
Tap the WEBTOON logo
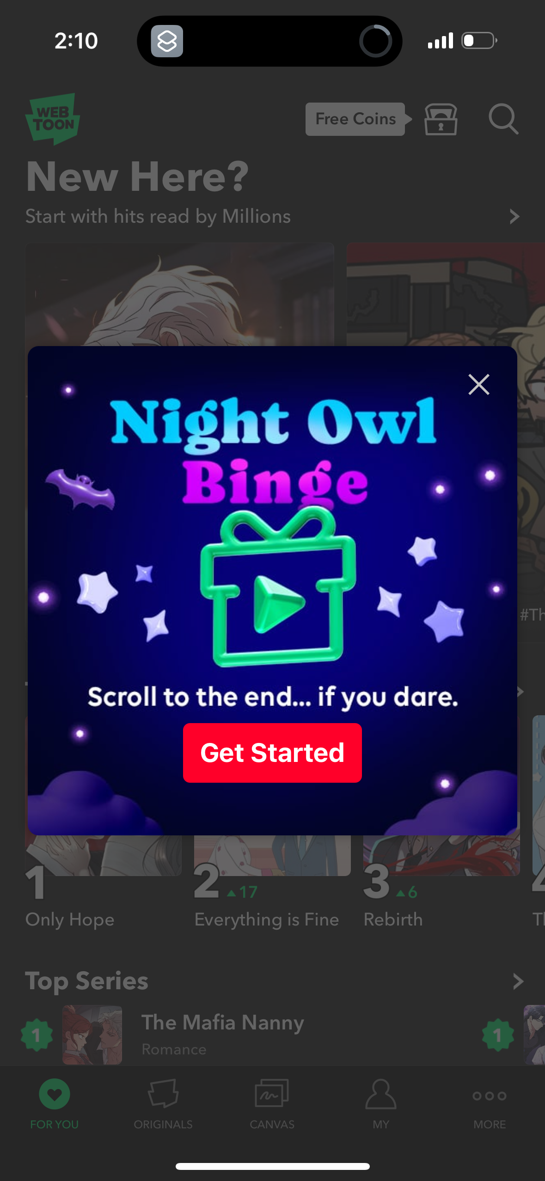click(x=53, y=119)
